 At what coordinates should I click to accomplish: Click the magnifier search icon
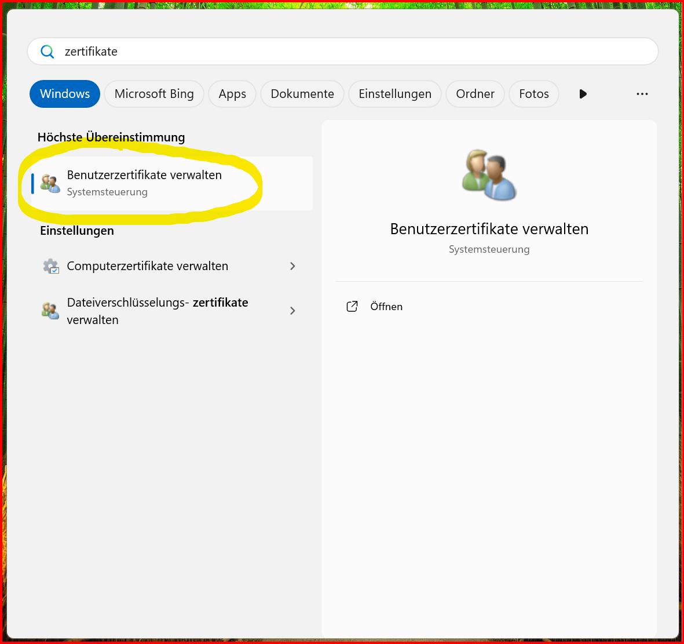click(x=47, y=52)
